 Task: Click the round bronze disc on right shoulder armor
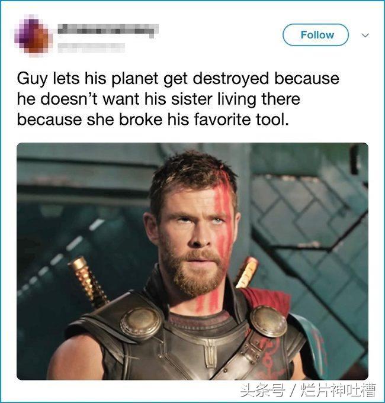268,322
